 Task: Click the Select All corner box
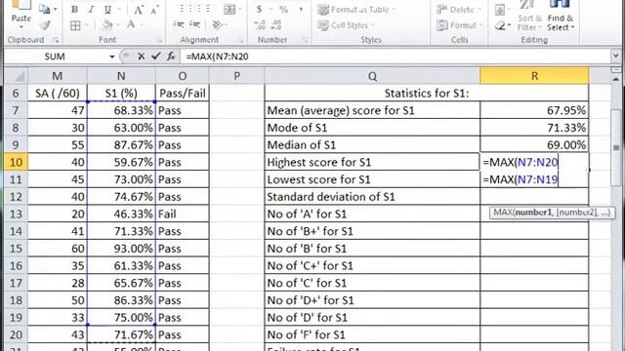16,76
